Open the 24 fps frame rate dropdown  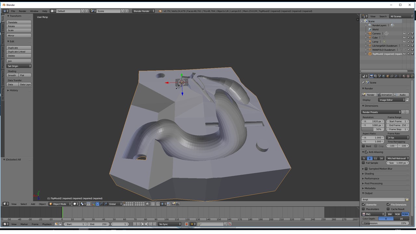point(398,137)
